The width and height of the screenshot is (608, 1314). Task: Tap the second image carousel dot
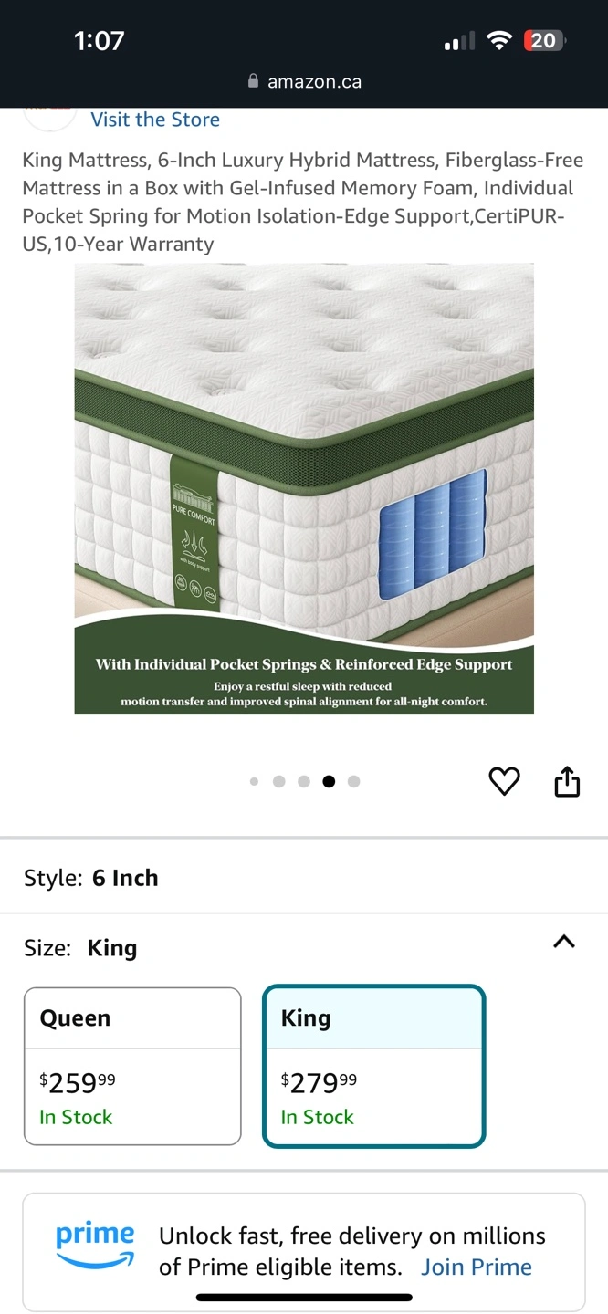[279, 781]
